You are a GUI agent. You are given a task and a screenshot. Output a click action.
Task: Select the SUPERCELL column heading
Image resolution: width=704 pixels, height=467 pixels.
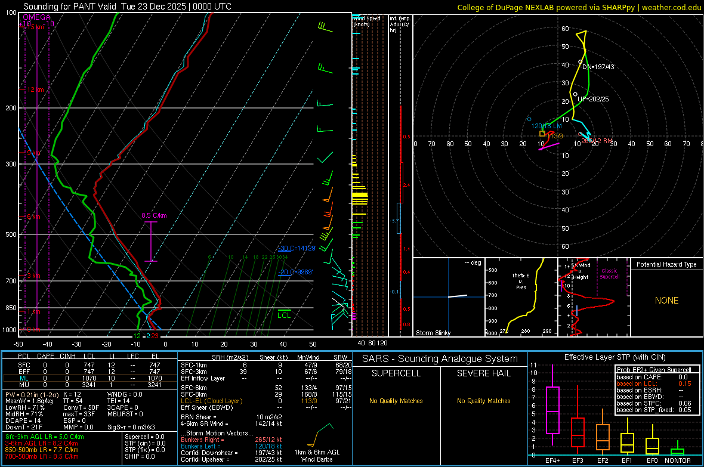point(396,373)
